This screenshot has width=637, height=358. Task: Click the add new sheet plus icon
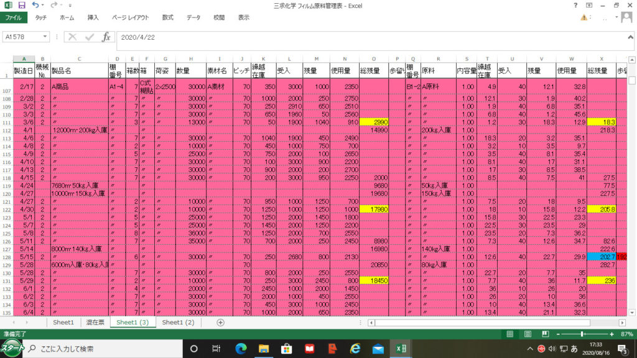coord(220,323)
